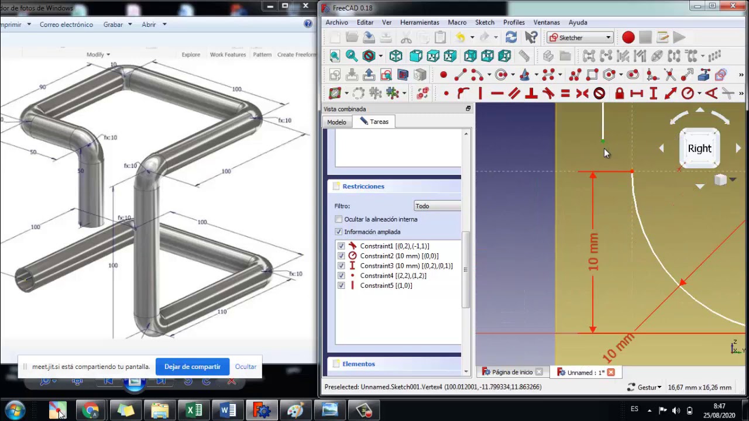Image resolution: width=749 pixels, height=421 pixels.
Task: Click the What's This help icon
Action: [x=531, y=37]
